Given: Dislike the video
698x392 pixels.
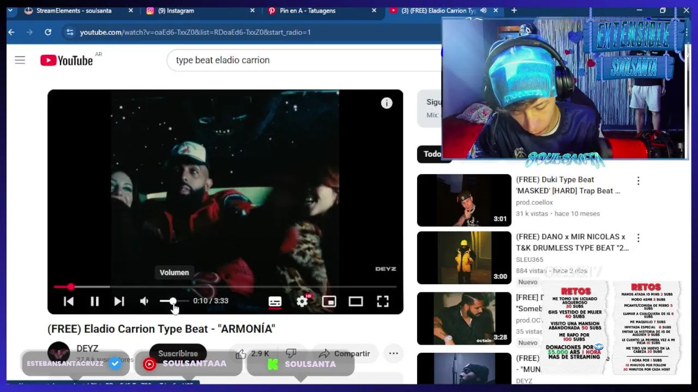Looking at the screenshot, I should [291, 353].
